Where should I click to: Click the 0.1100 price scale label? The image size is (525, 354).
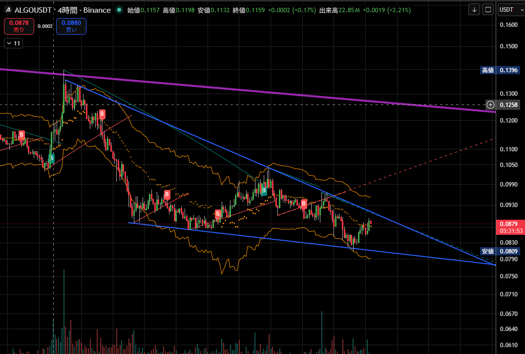[x=508, y=149]
